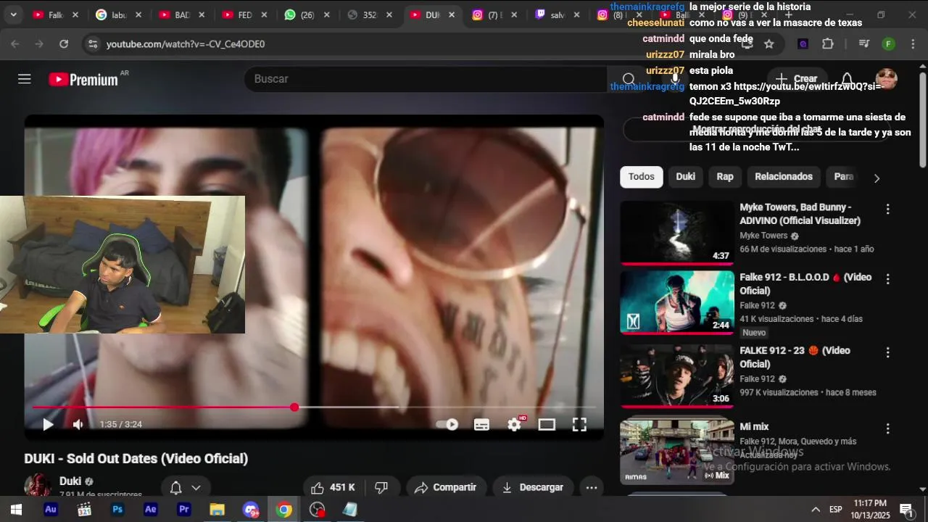Open File Explorer from taskbar

(x=217, y=510)
